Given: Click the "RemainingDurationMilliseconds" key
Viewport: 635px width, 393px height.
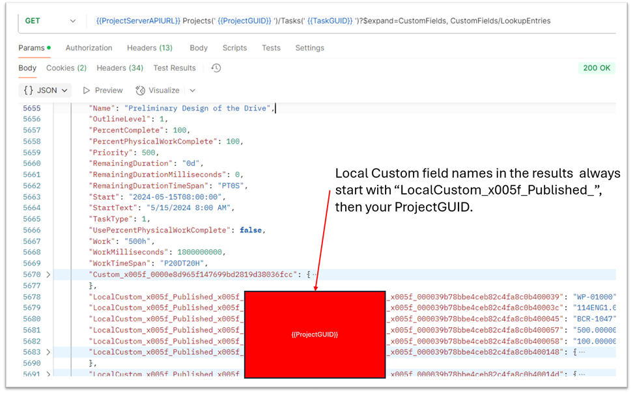Looking at the screenshot, I should click(157, 174).
